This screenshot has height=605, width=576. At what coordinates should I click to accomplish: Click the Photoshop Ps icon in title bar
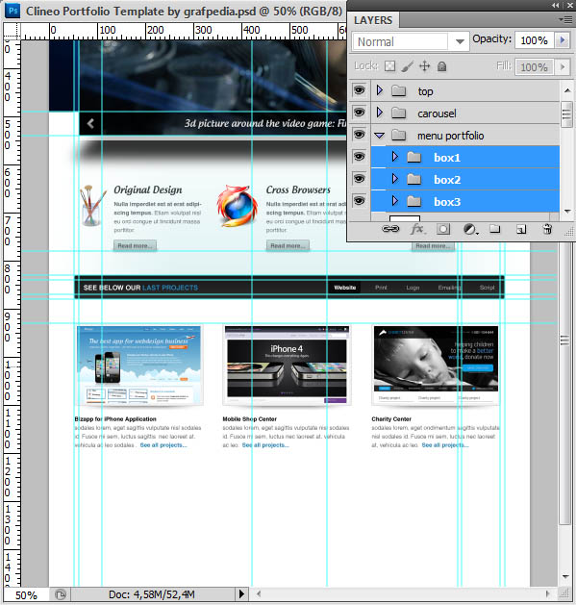click(x=13, y=11)
